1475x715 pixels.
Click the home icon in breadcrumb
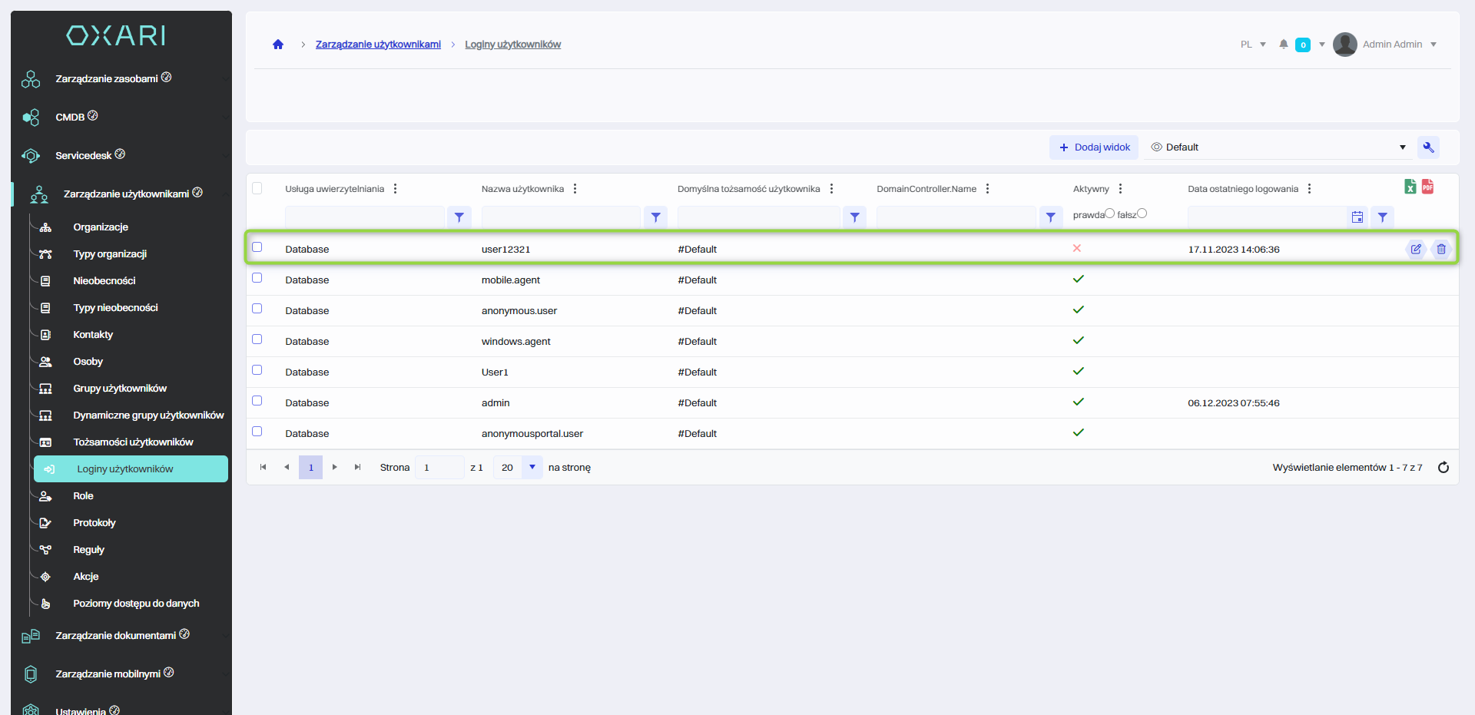pos(278,45)
